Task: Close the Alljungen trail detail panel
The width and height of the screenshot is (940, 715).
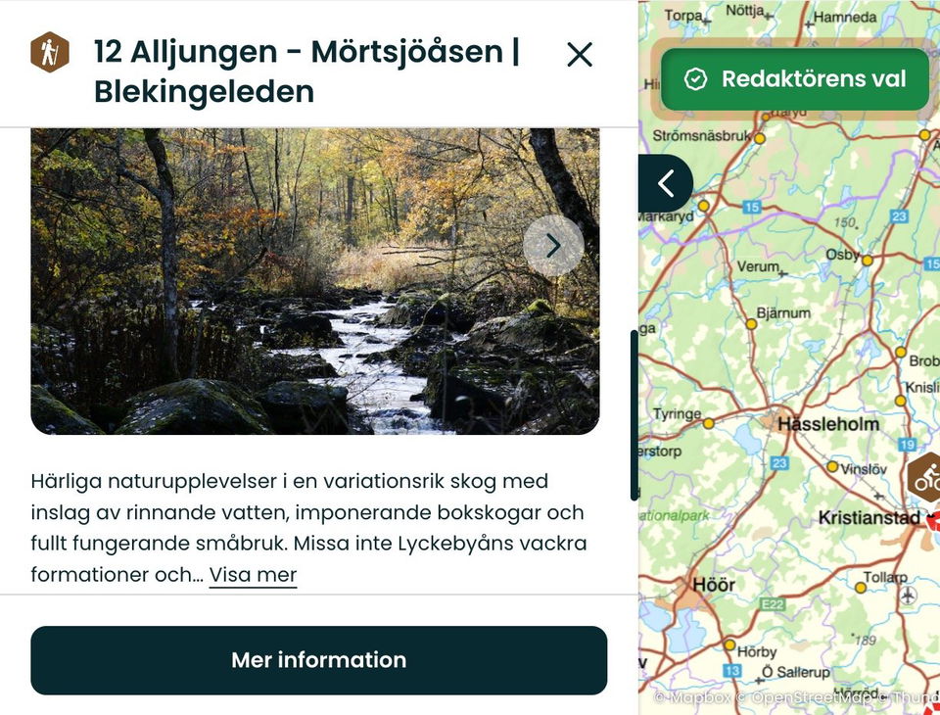Action: tap(579, 55)
